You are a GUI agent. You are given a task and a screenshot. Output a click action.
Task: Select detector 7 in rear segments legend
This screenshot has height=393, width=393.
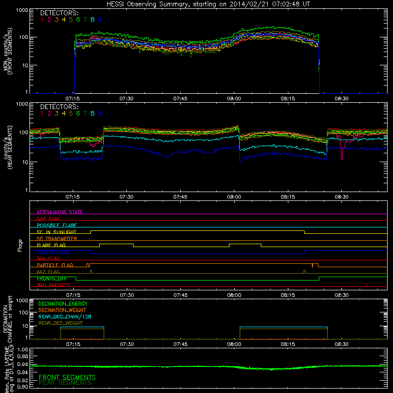pos(85,113)
